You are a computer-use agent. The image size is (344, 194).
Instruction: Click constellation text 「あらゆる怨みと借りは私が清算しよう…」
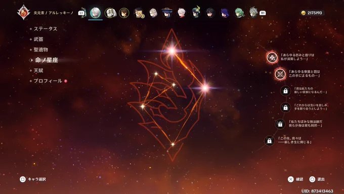pyautogui.click(x=297, y=57)
